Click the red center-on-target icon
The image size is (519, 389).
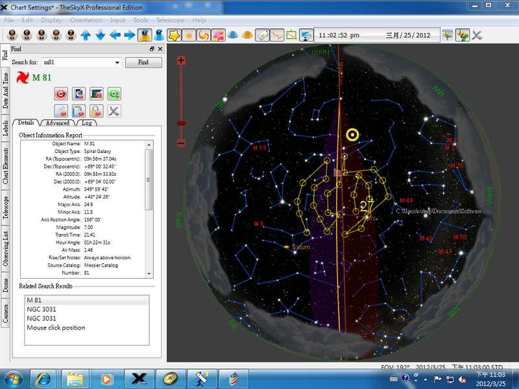coord(62,94)
